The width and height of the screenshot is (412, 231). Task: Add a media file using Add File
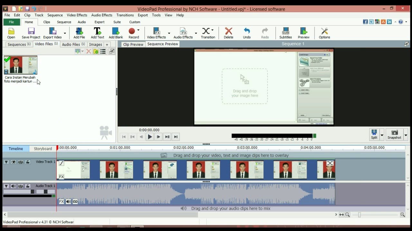[x=79, y=33]
